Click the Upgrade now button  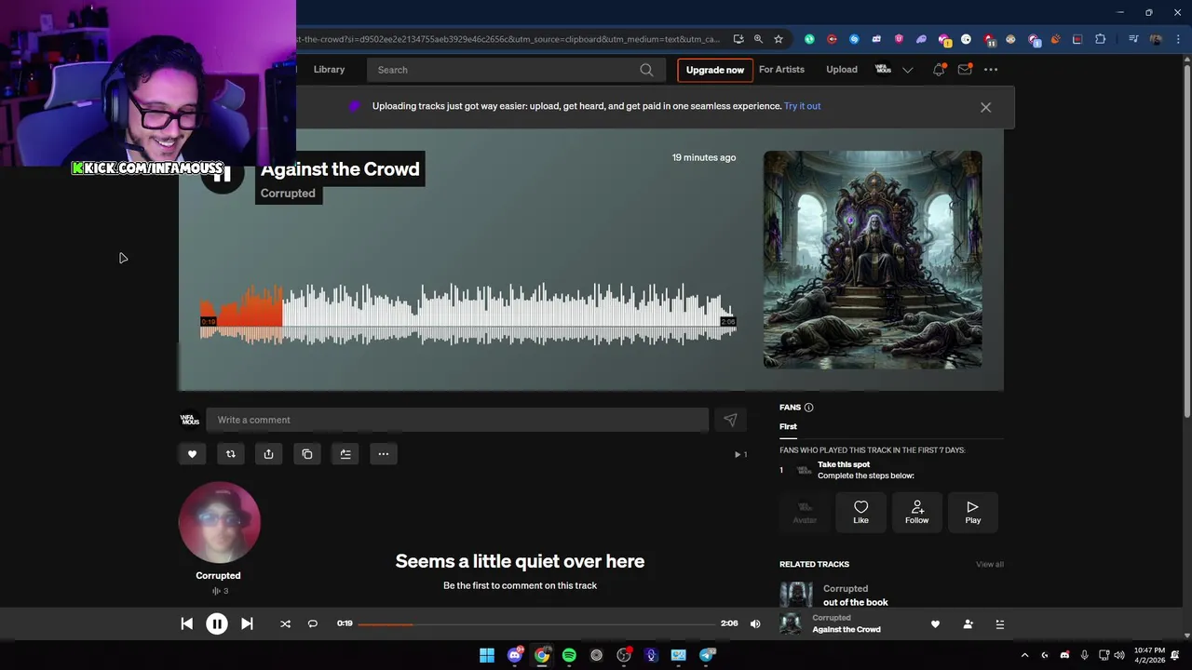[715, 70]
